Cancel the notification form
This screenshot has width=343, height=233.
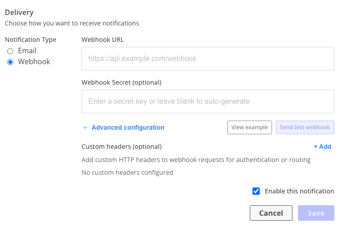pos(271,213)
